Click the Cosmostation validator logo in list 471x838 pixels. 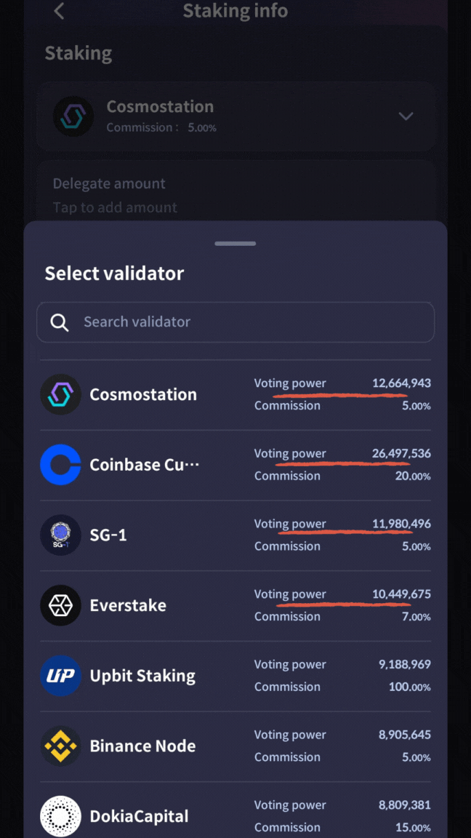tap(60, 394)
